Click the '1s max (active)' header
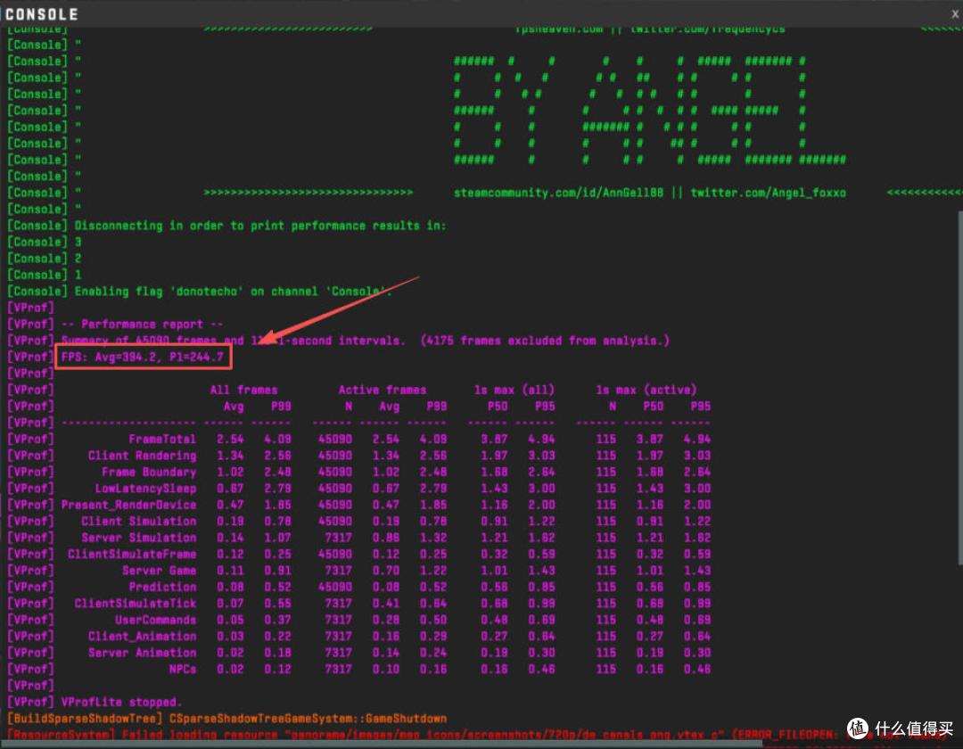This screenshot has width=963, height=749. [x=646, y=390]
